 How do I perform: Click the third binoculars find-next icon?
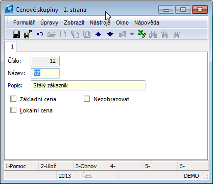pyautogui.click(x=177, y=34)
